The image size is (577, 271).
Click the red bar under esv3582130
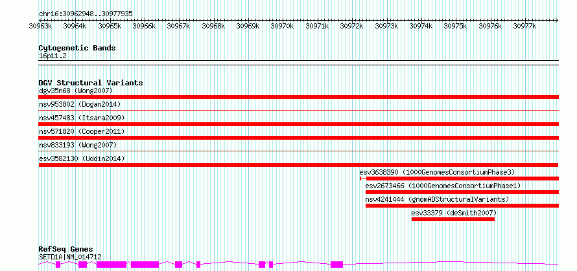point(299,165)
